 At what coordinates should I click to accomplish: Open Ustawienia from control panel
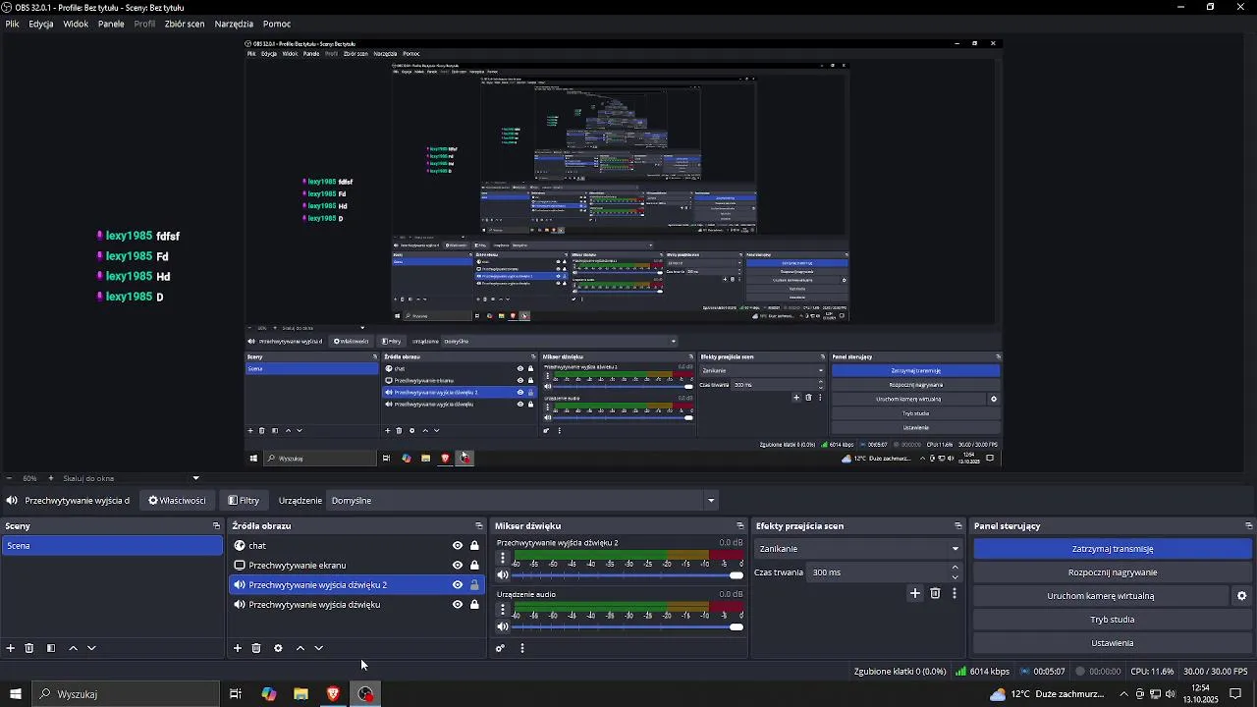[x=1113, y=643]
